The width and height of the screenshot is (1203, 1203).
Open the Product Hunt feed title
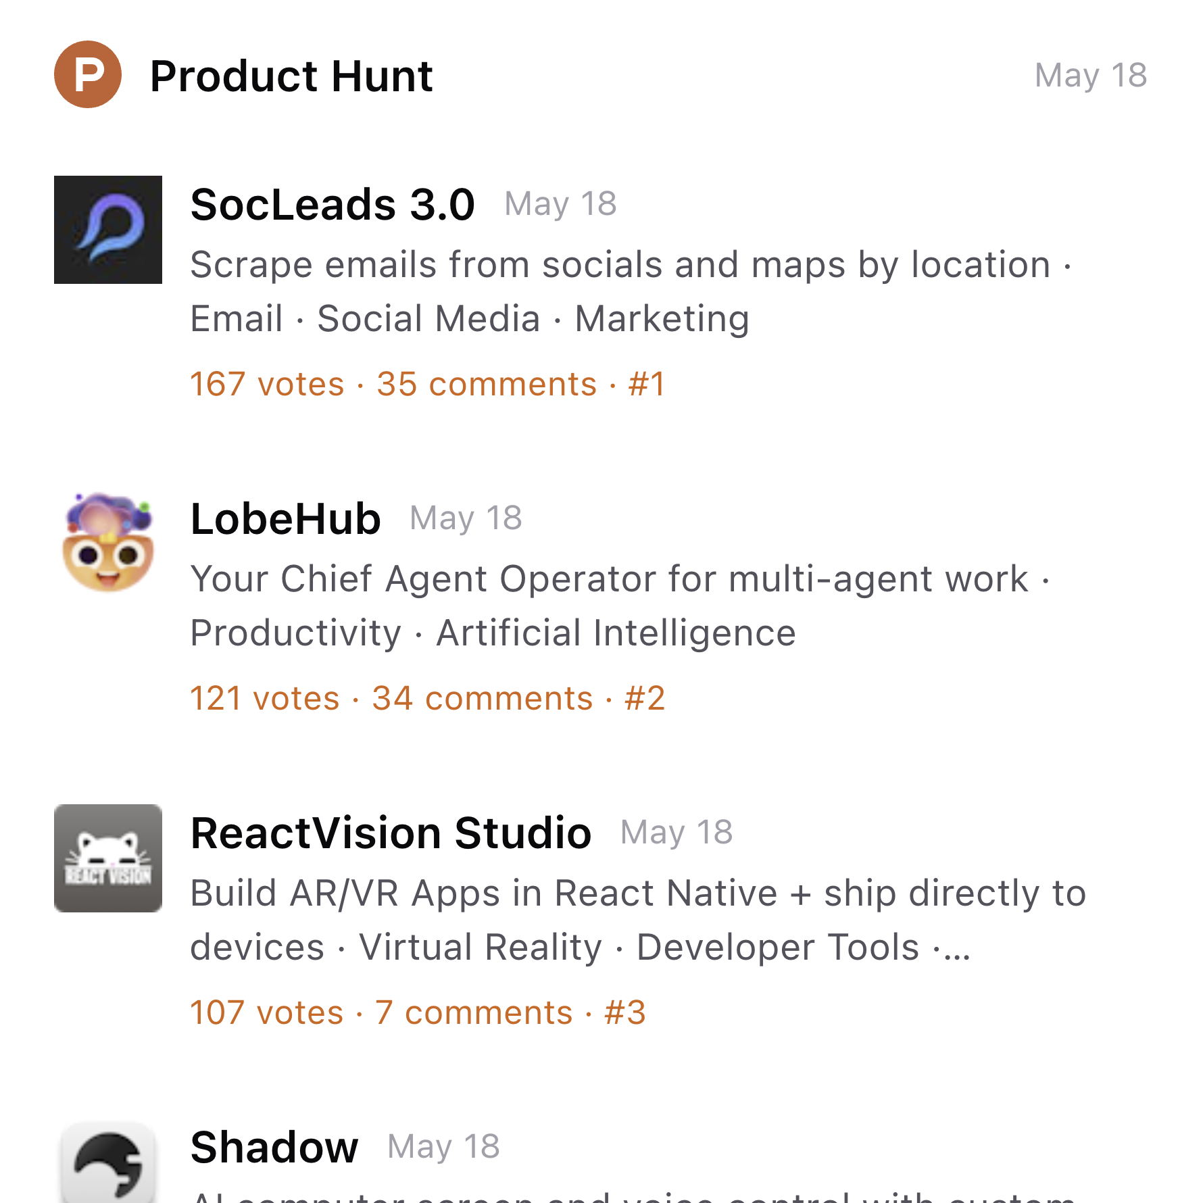(x=291, y=76)
